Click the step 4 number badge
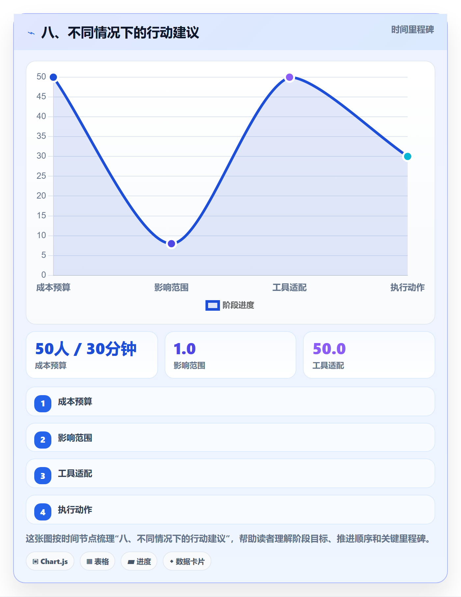Screen dimensions: 461x597 43,512
